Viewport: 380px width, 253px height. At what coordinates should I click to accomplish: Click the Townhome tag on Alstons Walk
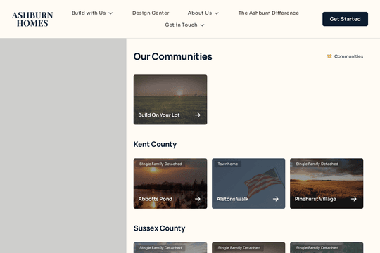click(228, 164)
